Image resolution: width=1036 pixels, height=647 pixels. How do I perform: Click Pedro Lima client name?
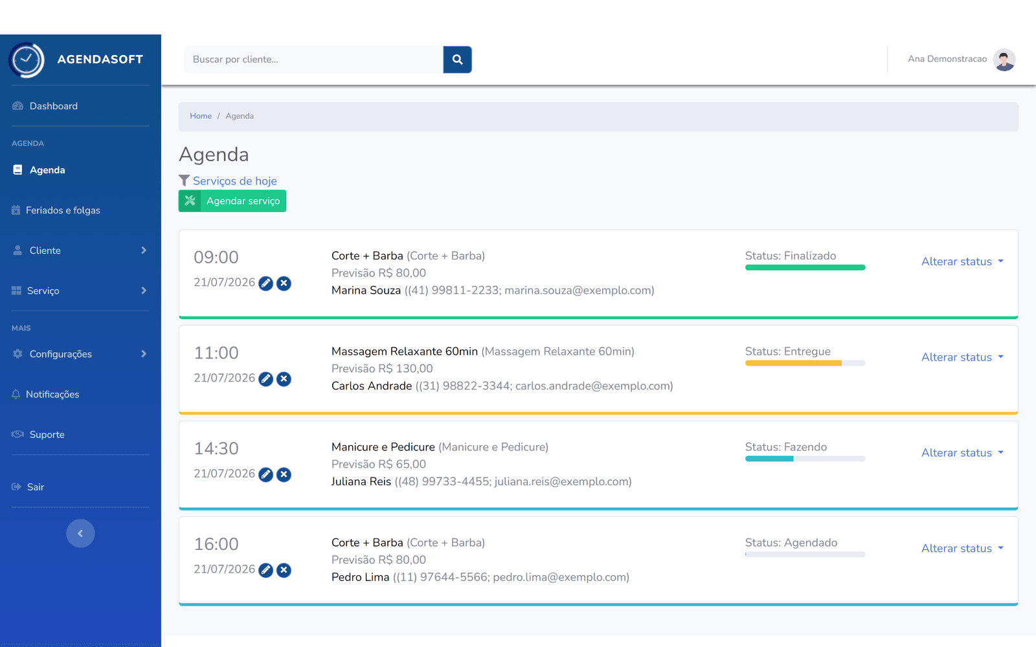[361, 577]
